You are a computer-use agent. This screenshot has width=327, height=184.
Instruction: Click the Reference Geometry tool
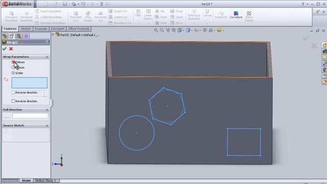194,15
